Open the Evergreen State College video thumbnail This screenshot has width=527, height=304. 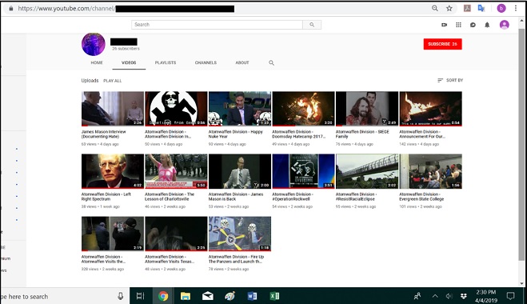tap(430, 171)
